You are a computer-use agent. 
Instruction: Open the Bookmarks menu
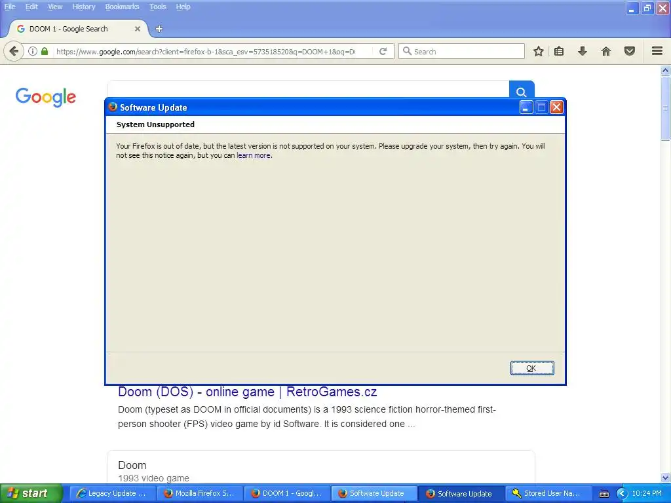(x=123, y=7)
